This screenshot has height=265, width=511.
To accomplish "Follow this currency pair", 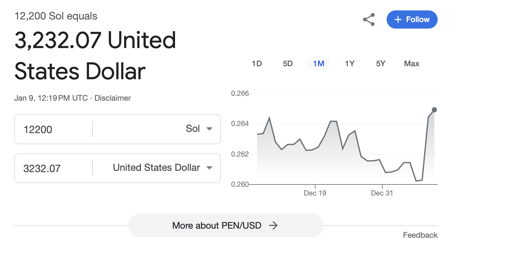I will (412, 19).
